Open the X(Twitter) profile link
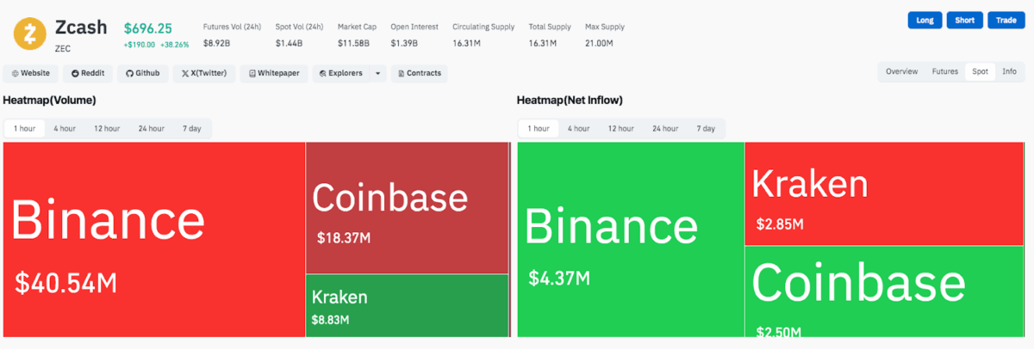This screenshot has width=1034, height=349. pos(203,73)
